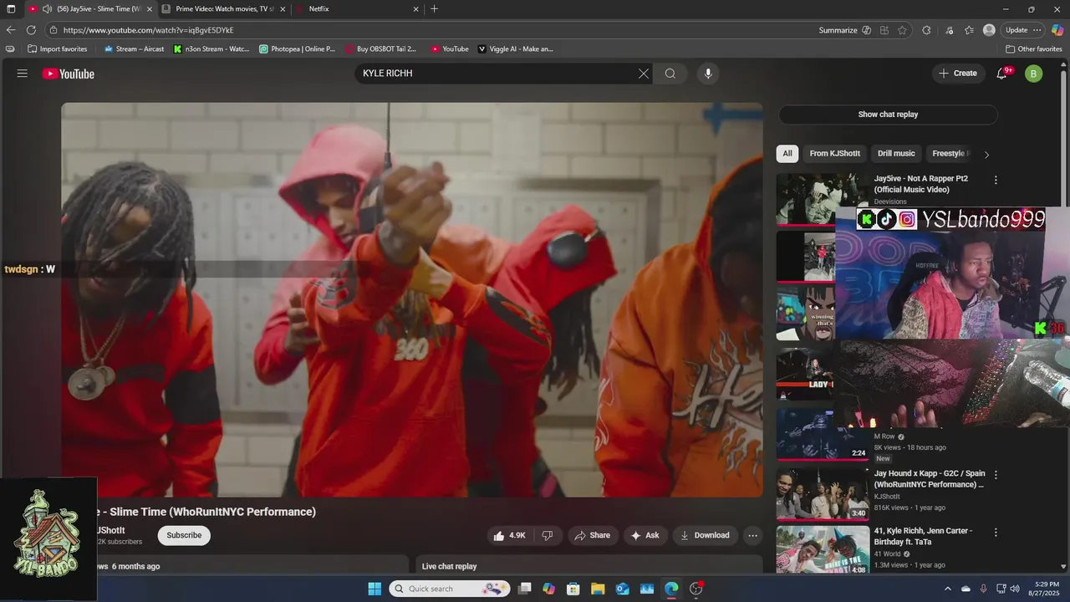Subscribe to the KJShotIt channel
This screenshot has width=1070, height=602.
pyautogui.click(x=184, y=535)
